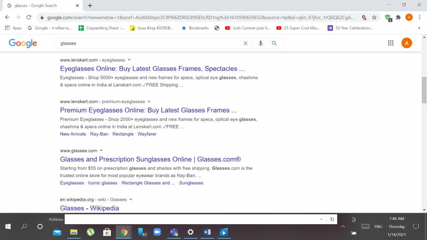Expand the www.glasses.com result dropdown arrow
This screenshot has width=427, height=240.
(x=101, y=151)
